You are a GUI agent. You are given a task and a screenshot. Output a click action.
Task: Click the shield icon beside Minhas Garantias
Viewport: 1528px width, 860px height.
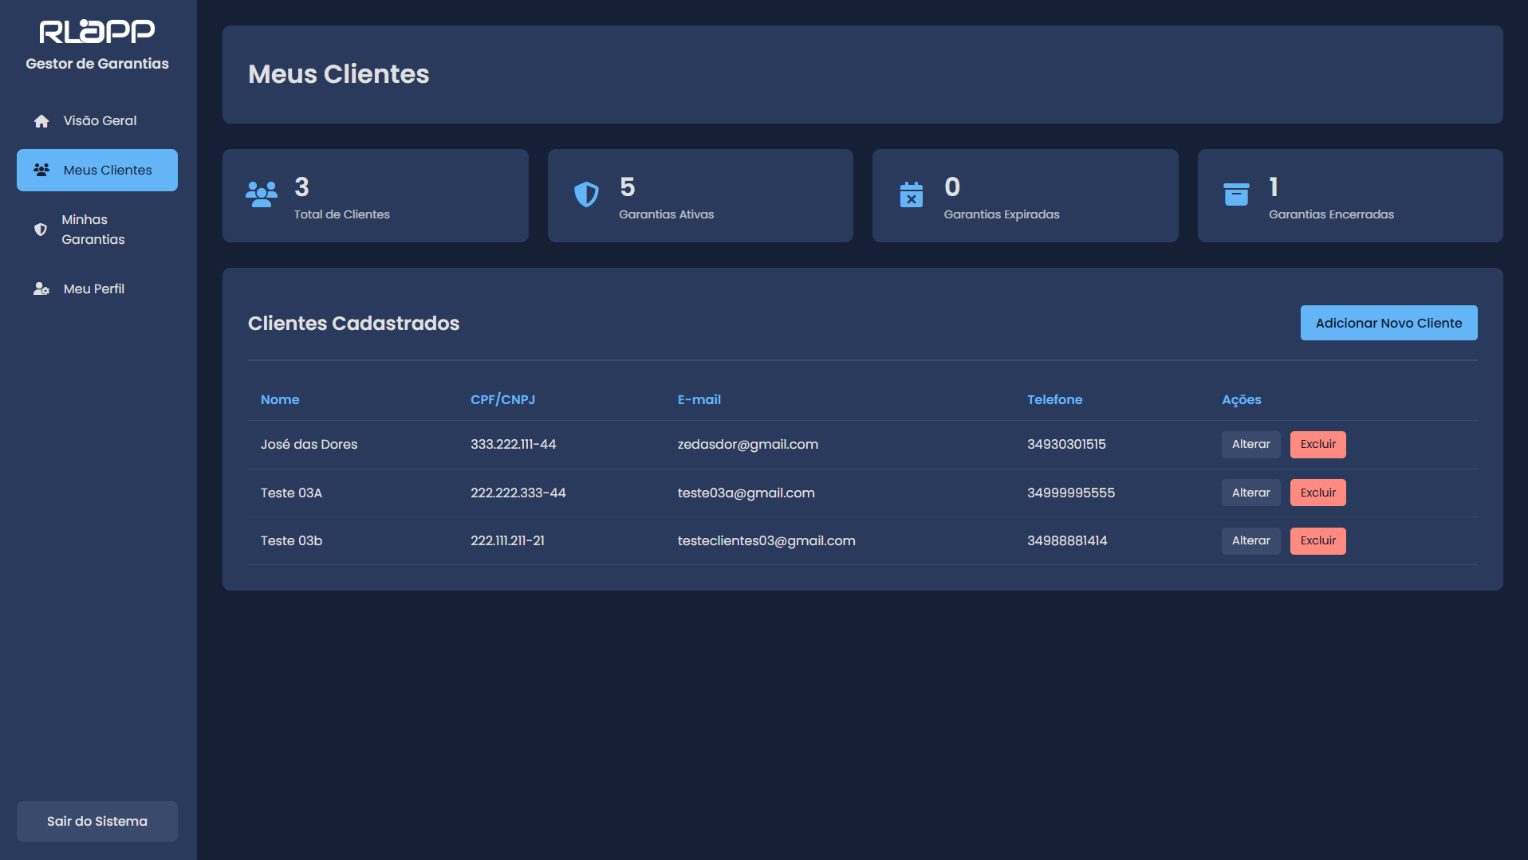click(x=41, y=230)
